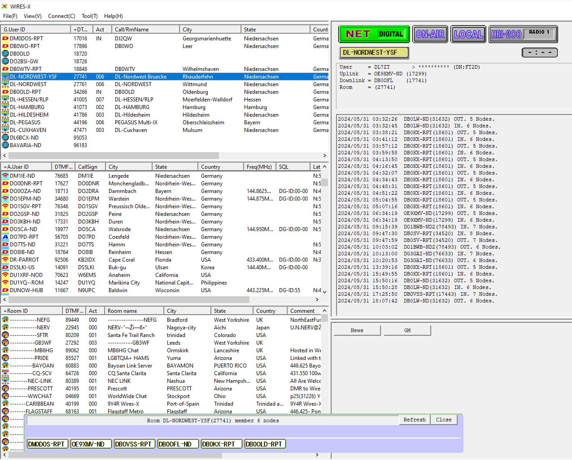
Task: Click the room icon beside the FLAGSTAFF entry
Action: [x=4, y=411]
